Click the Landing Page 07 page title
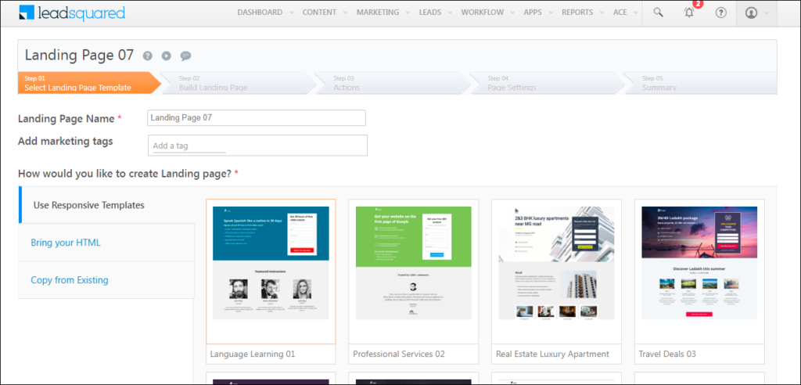Screen dimensions: 801x385 tap(79, 56)
